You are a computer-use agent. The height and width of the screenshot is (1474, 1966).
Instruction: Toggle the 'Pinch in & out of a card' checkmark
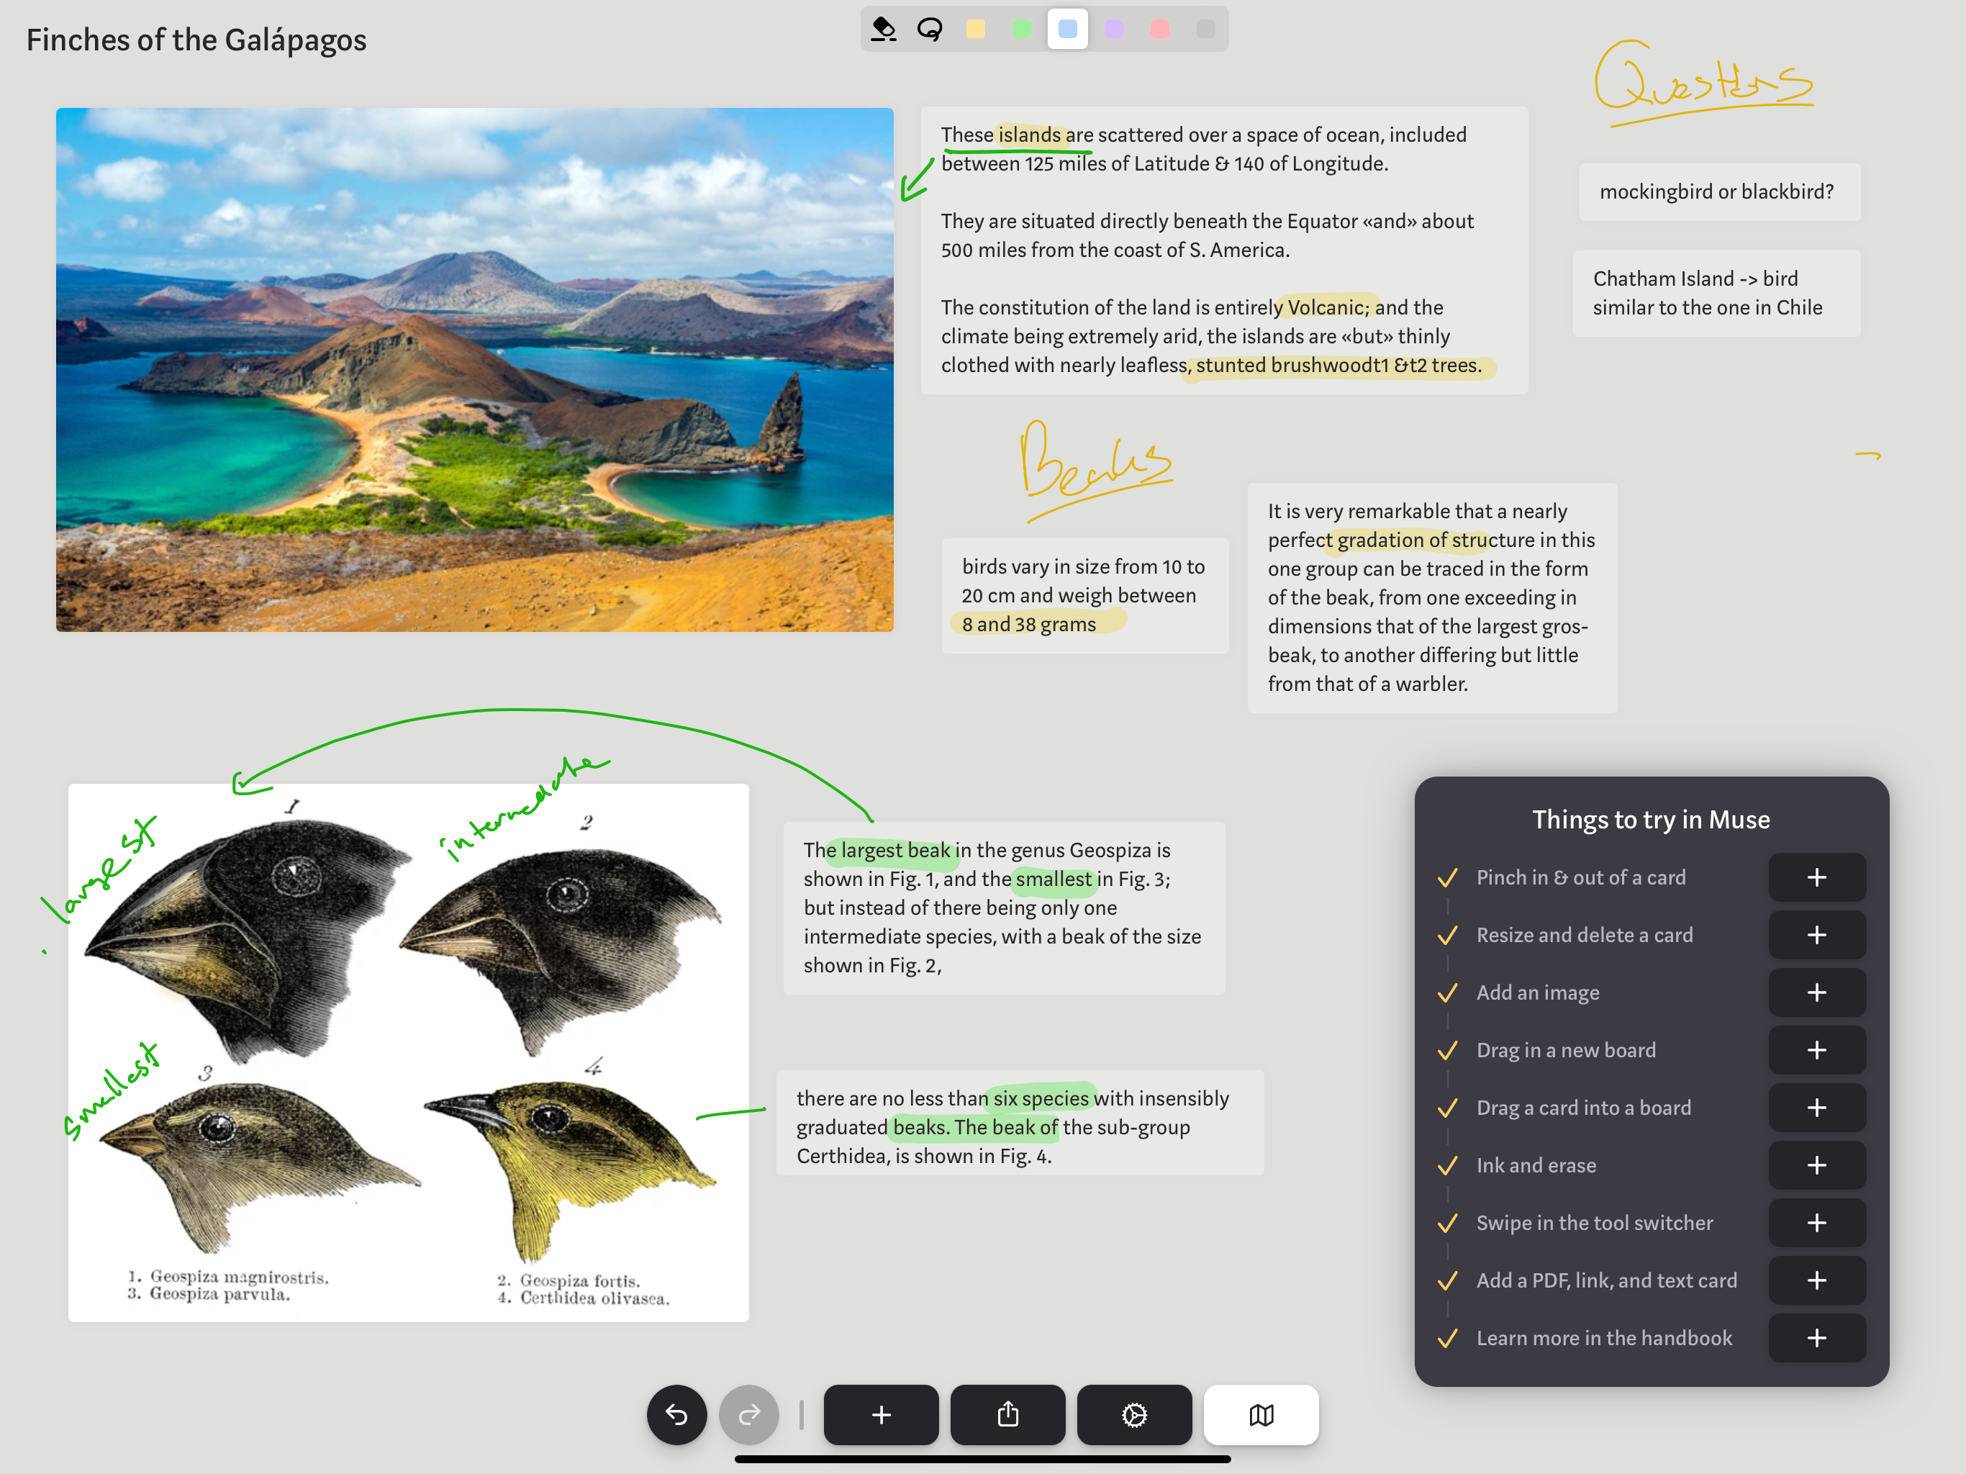(1447, 877)
